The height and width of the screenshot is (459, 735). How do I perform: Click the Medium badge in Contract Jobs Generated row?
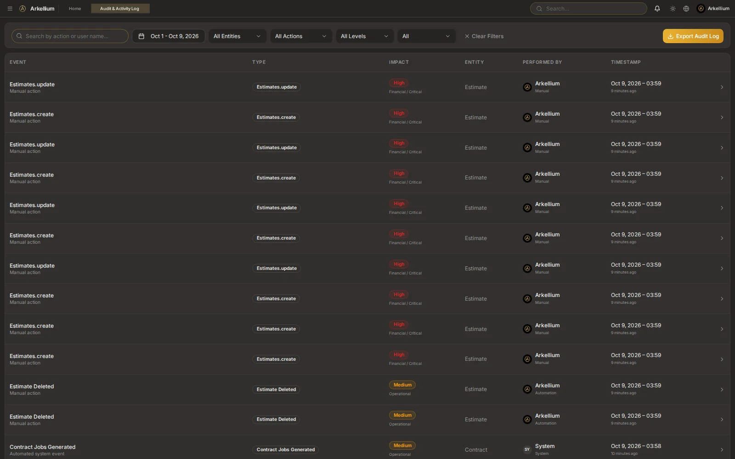[x=402, y=446]
